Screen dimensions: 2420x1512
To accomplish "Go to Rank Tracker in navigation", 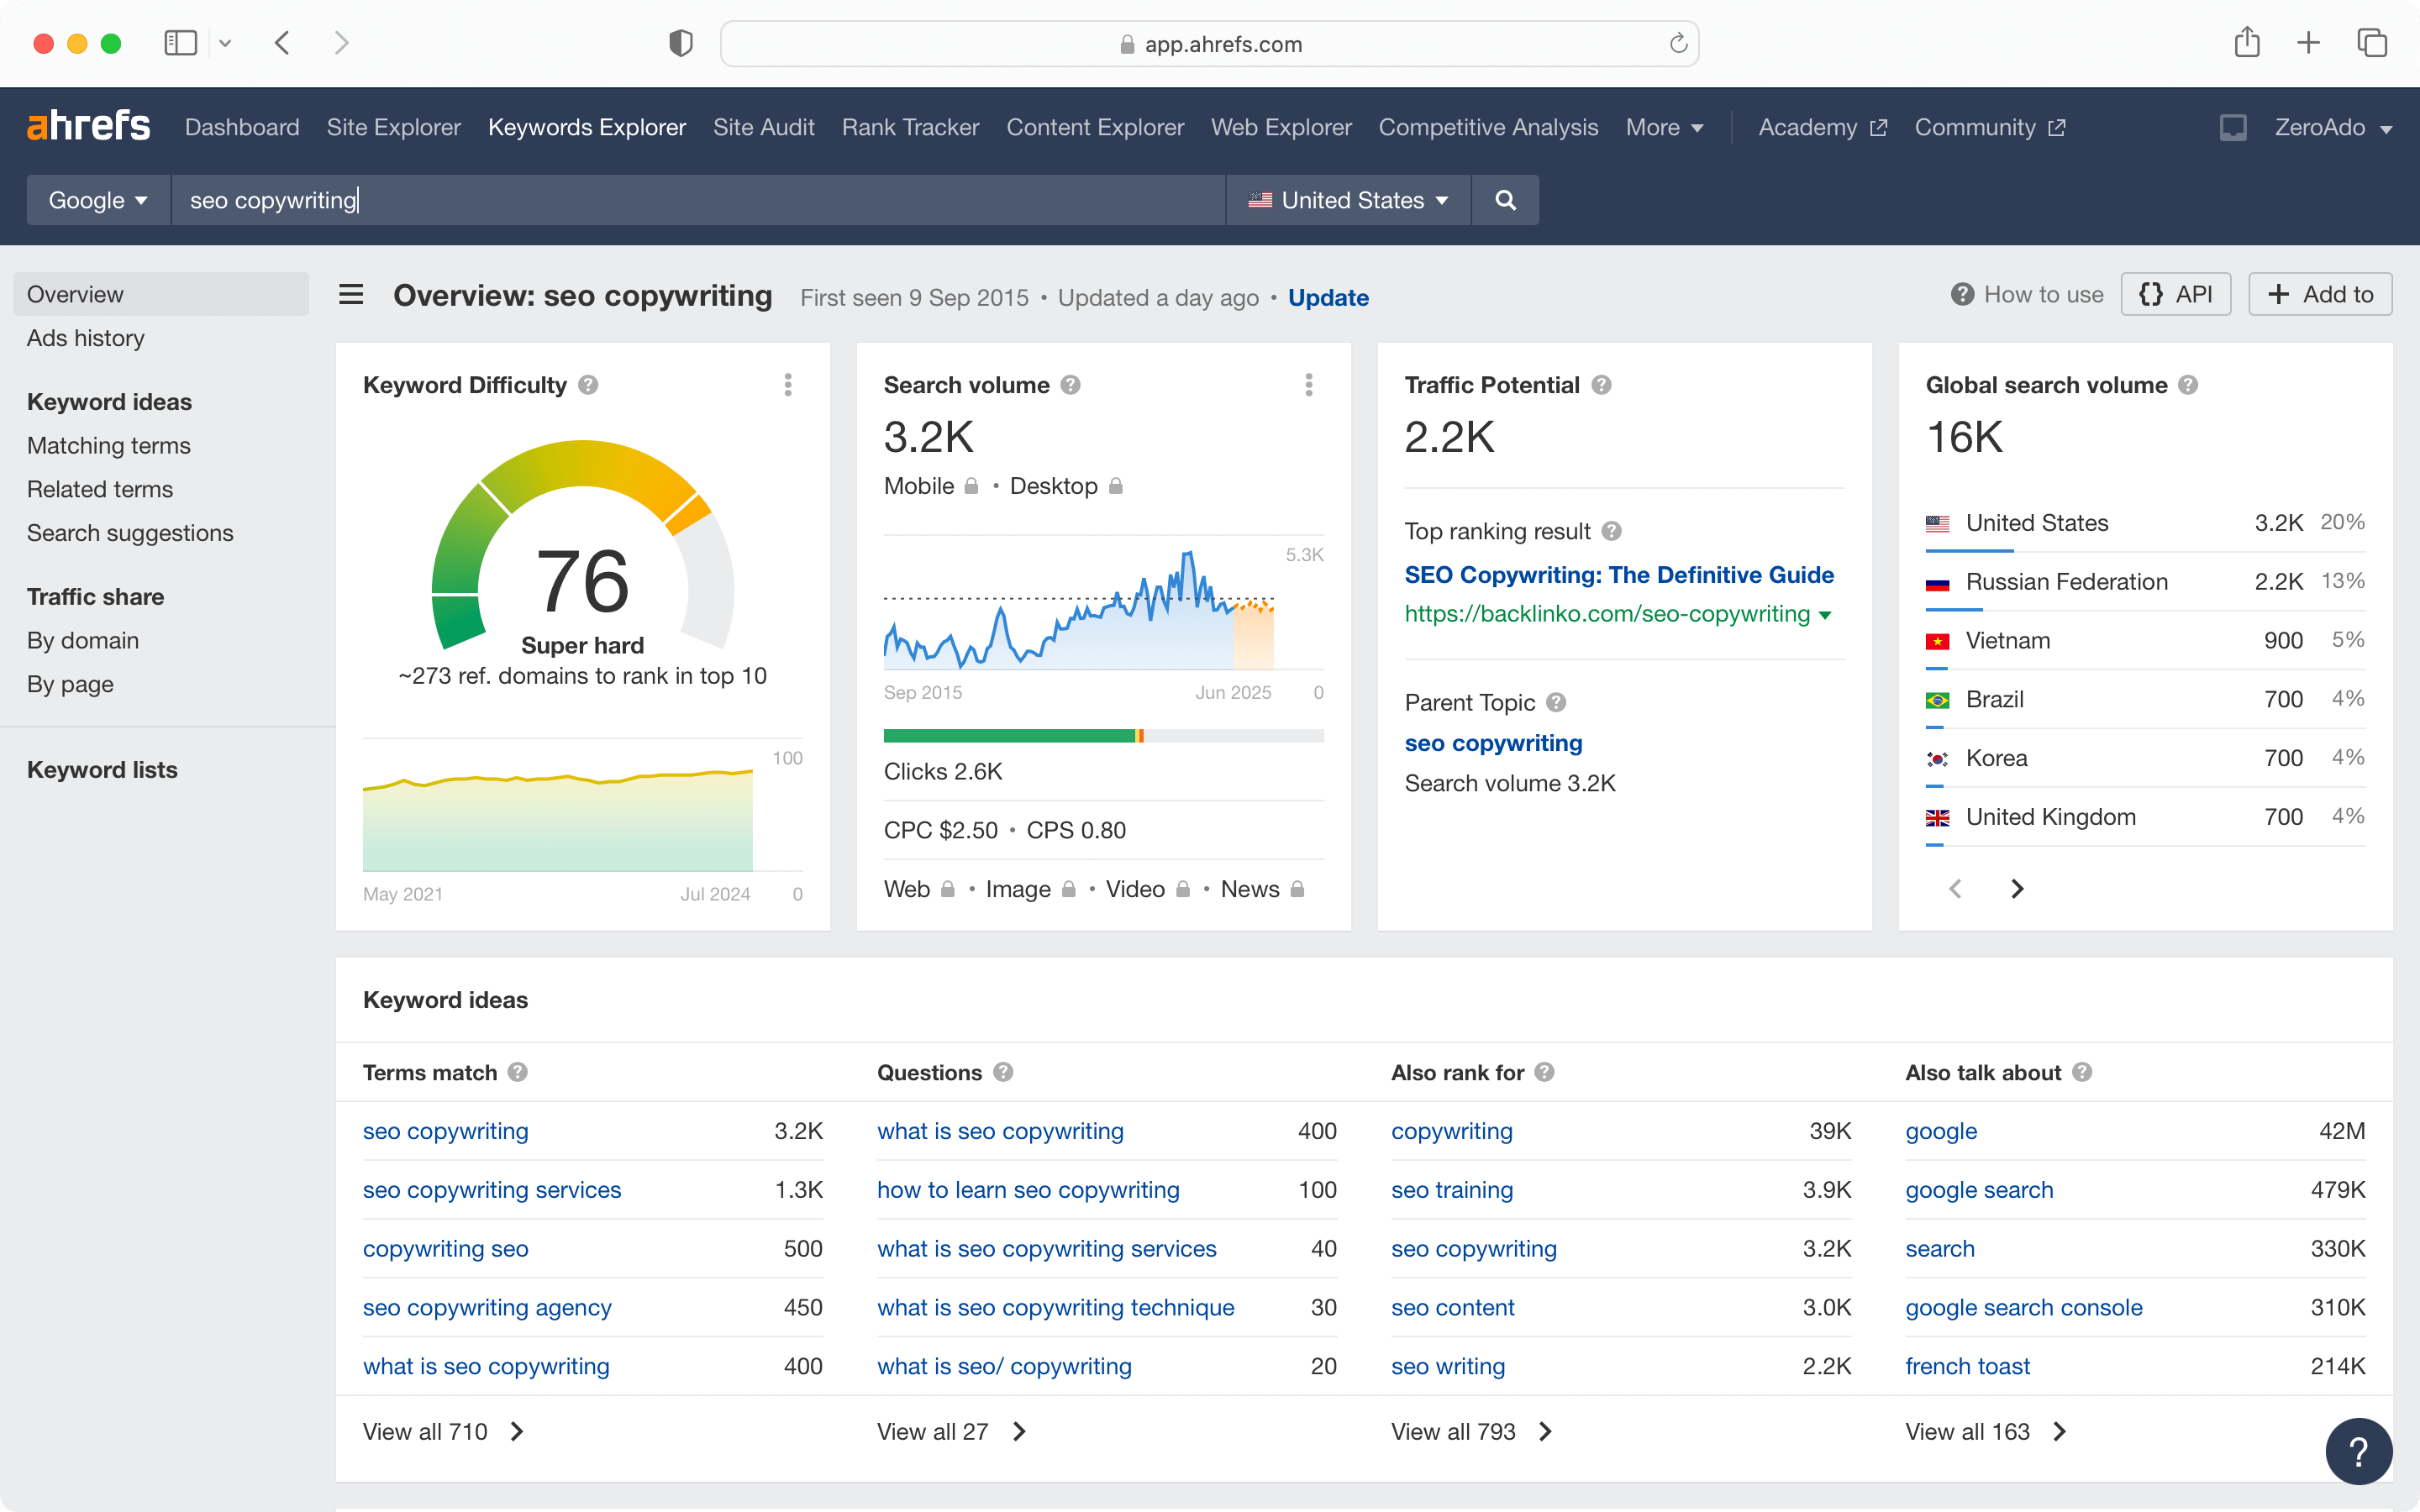I will tap(910, 128).
